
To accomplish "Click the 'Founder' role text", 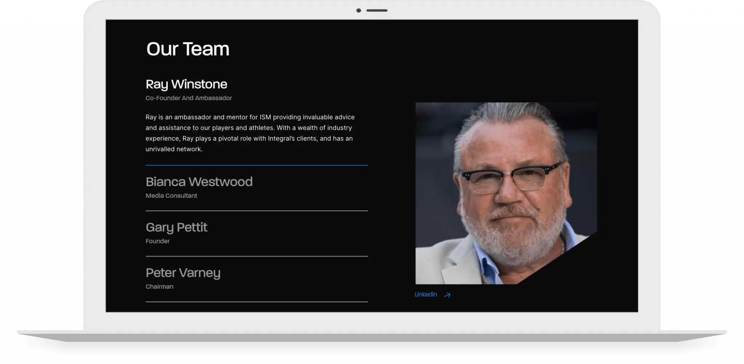I will coord(158,241).
